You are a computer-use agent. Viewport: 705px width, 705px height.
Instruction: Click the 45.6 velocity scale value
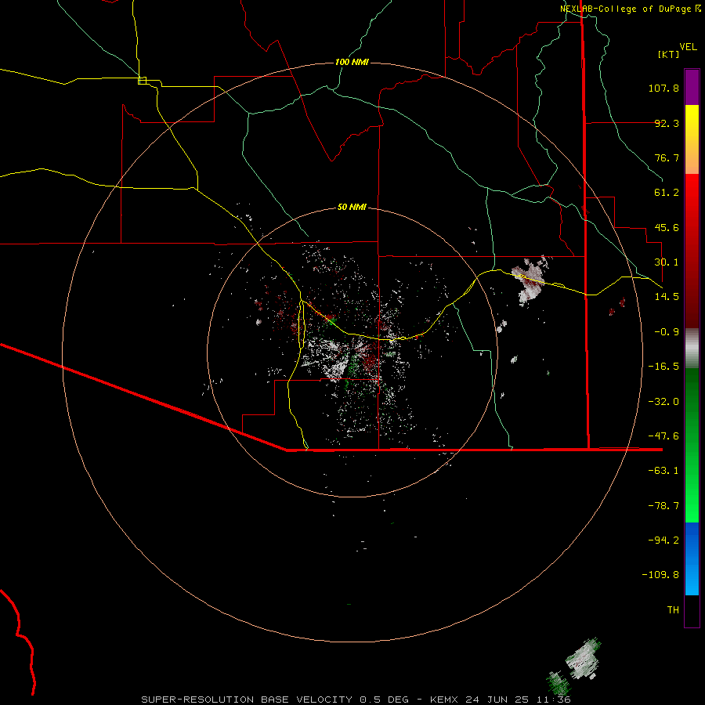pos(667,227)
